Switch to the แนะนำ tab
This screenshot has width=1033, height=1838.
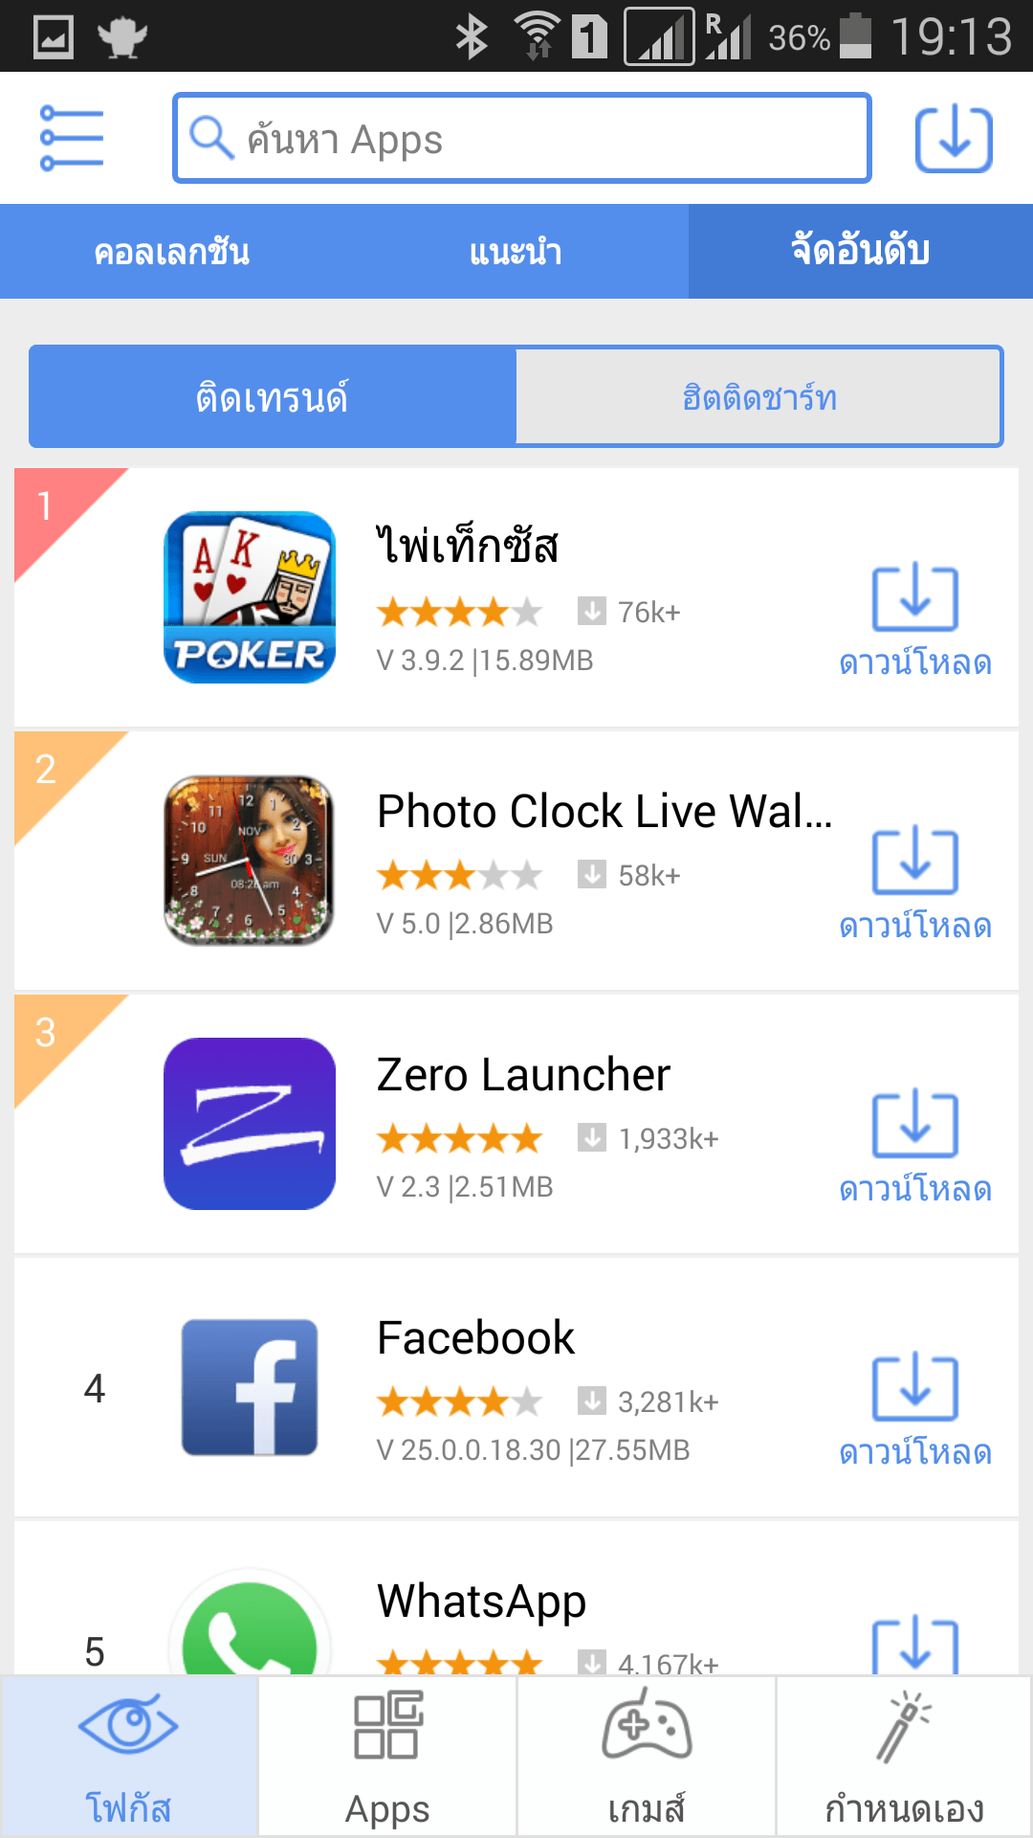pyautogui.click(x=516, y=252)
